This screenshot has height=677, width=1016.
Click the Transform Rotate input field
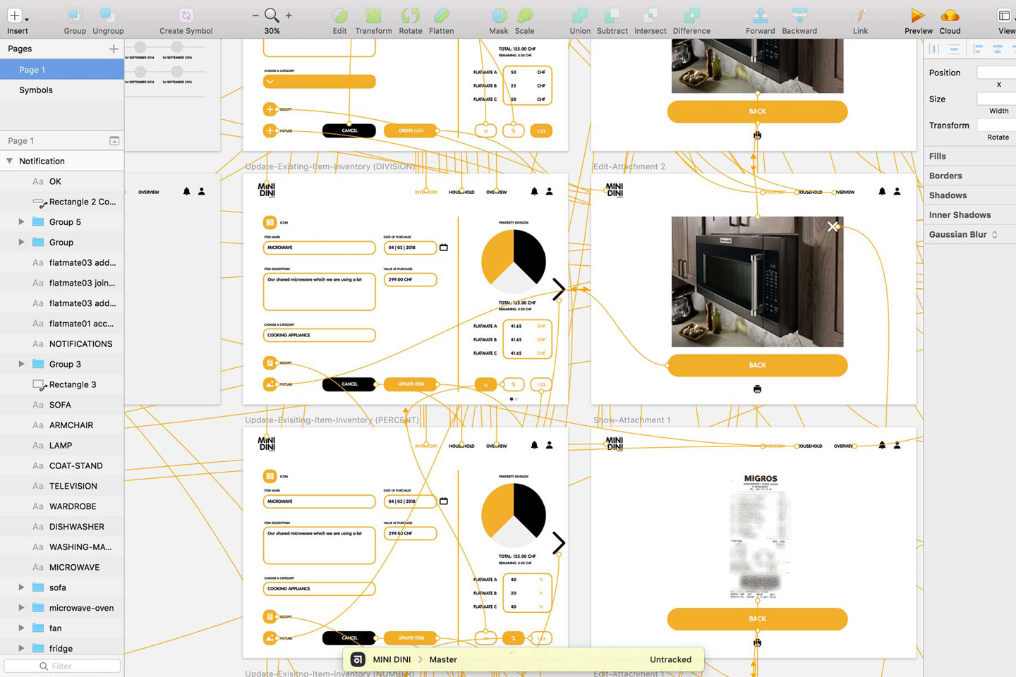pyautogui.click(x=996, y=125)
